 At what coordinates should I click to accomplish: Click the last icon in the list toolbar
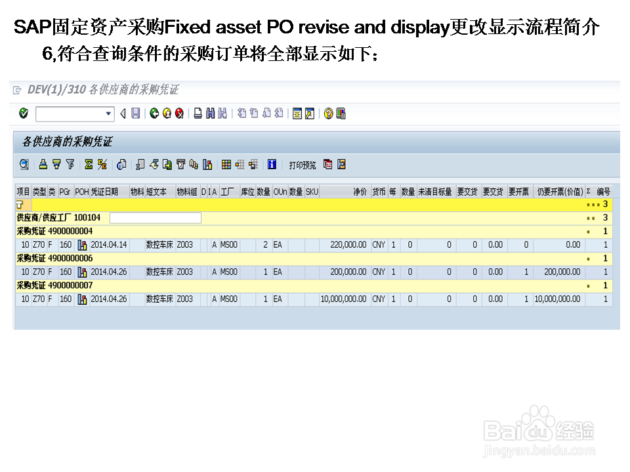[341, 165]
